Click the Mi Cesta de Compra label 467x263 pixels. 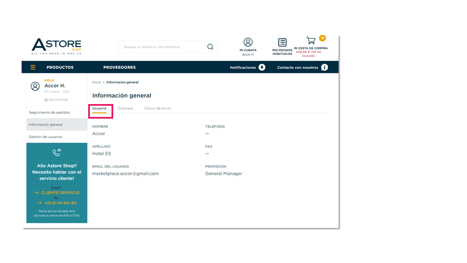pyautogui.click(x=311, y=48)
